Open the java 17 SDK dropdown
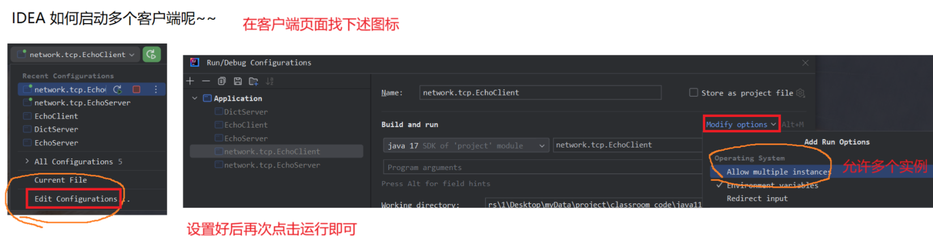The height and width of the screenshot is (239, 933). click(466, 146)
